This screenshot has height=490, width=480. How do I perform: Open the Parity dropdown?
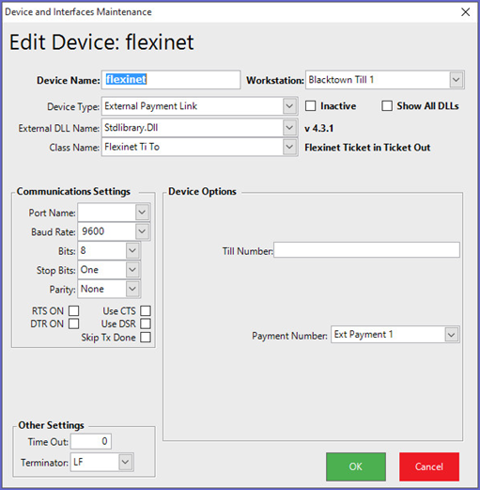[132, 289]
